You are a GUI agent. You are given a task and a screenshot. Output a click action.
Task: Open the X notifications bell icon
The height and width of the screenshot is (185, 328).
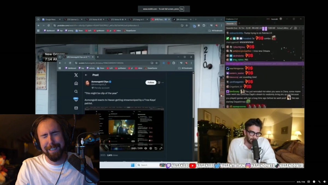point(76,99)
